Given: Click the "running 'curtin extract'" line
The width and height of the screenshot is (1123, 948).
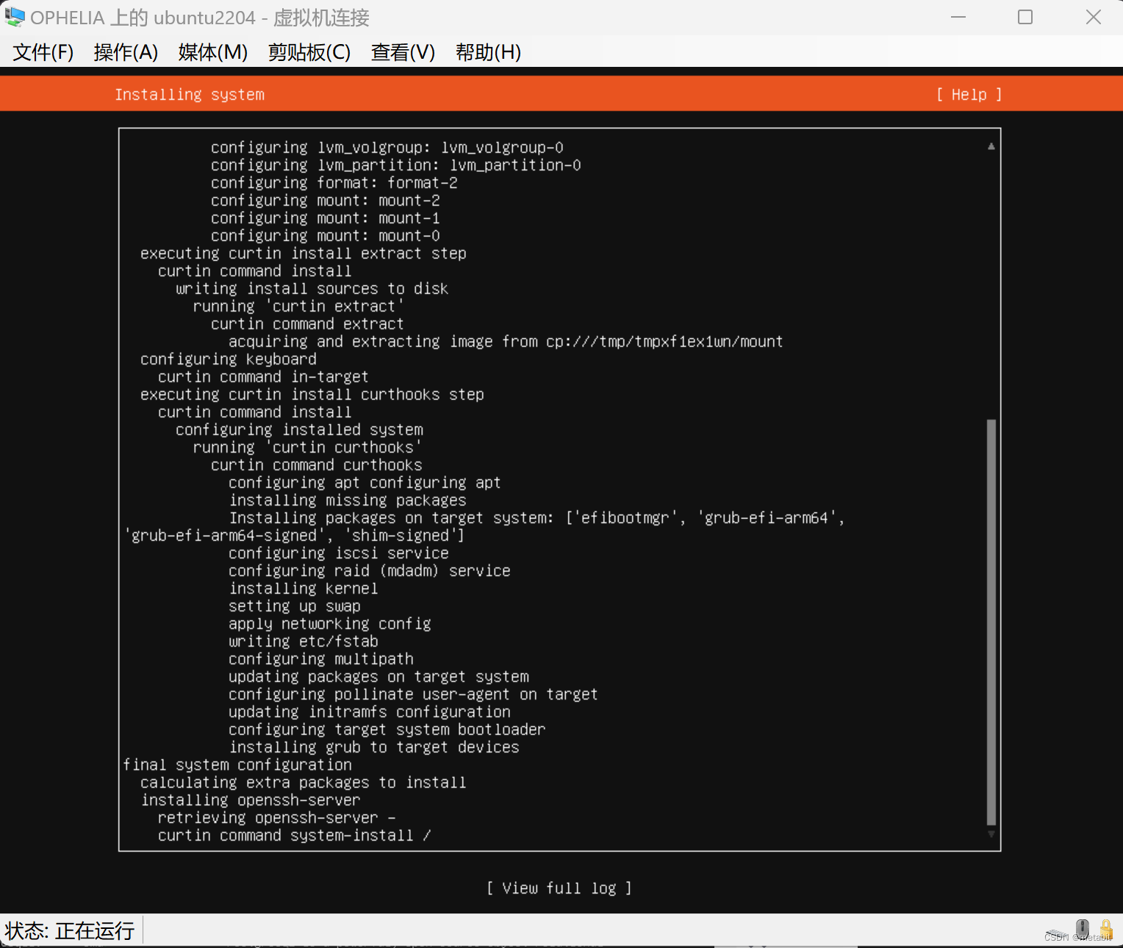Looking at the screenshot, I should point(299,306).
